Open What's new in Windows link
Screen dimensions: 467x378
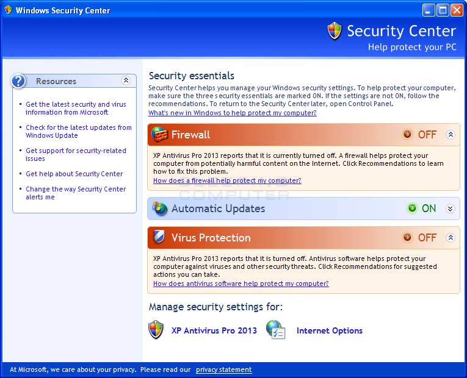pyautogui.click(x=233, y=113)
